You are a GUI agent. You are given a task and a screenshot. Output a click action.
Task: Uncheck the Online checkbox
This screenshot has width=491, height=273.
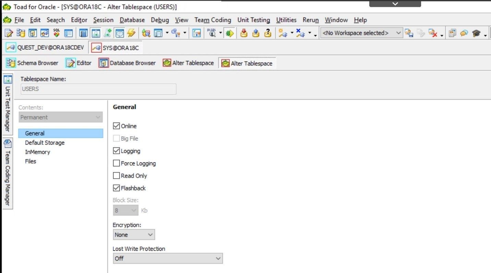(x=116, y=126)
